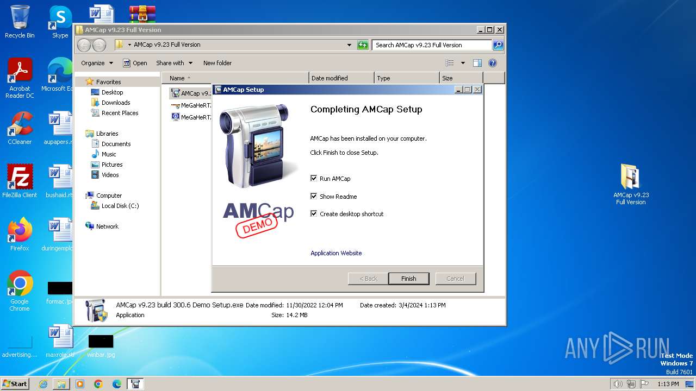Viewport: 696px width, 391px height.
Task: Toggle Create desktop shortcut checkbox
Action: [314, 213]
